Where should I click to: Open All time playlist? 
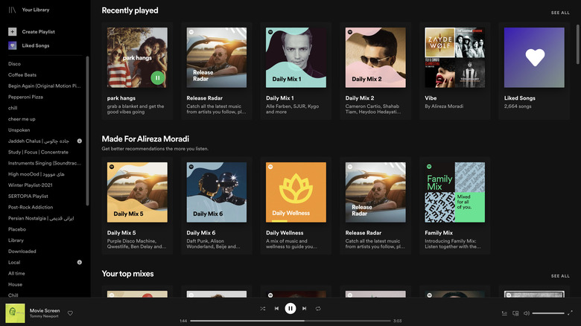[16, 273]
